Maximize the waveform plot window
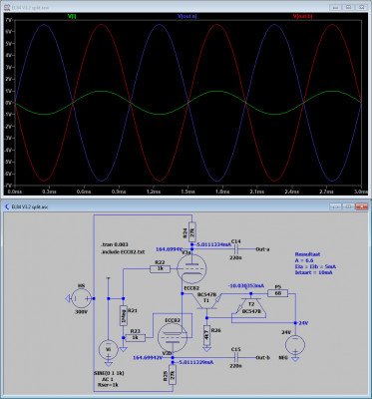Image resolution: width=372 pixels, height=399 pixels. [x=348, y=7]
